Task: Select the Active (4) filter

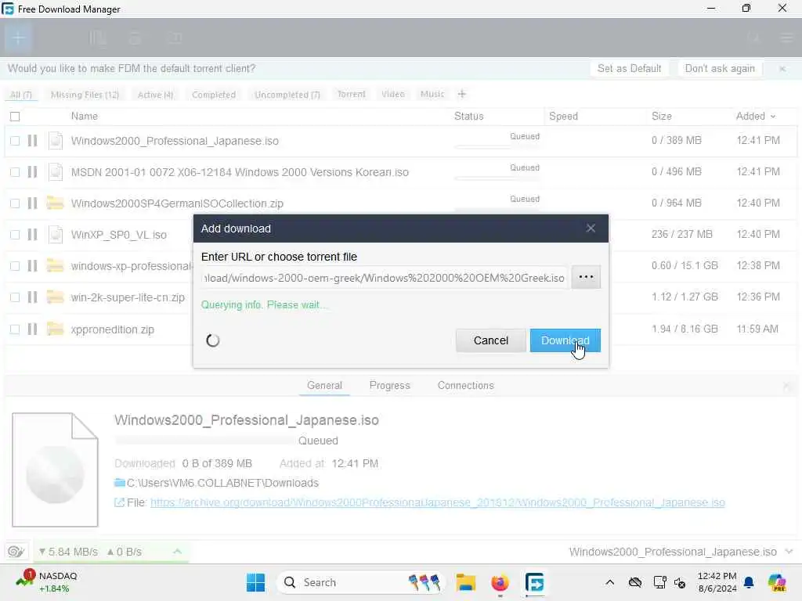Action: (156, 95)
